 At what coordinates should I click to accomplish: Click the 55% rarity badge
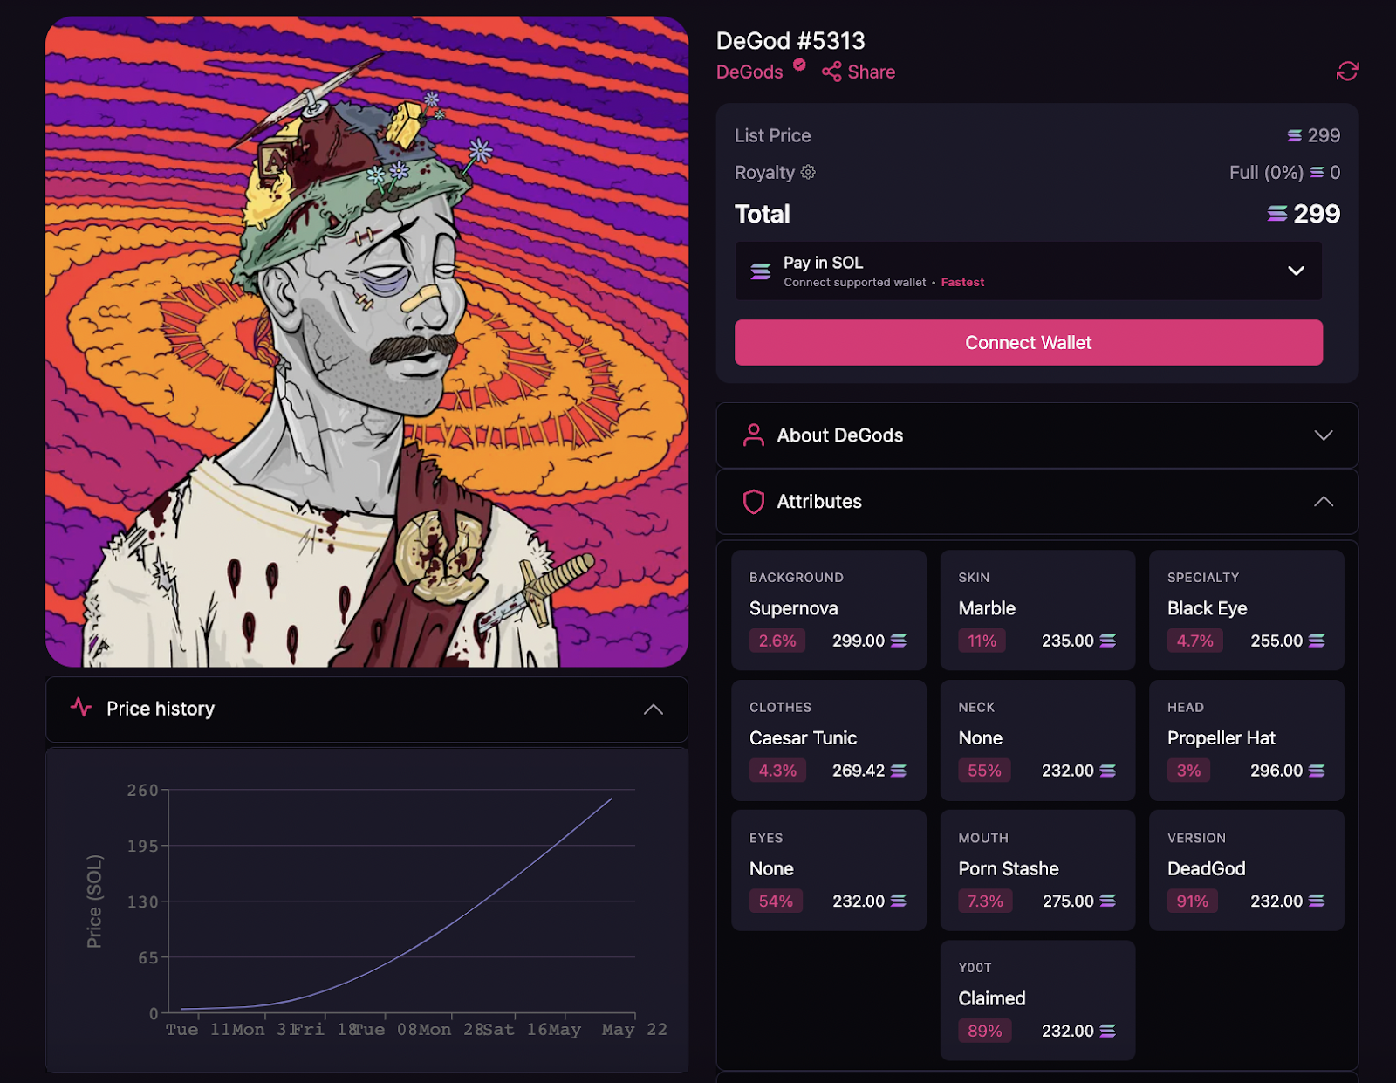[x=984, y=771]
